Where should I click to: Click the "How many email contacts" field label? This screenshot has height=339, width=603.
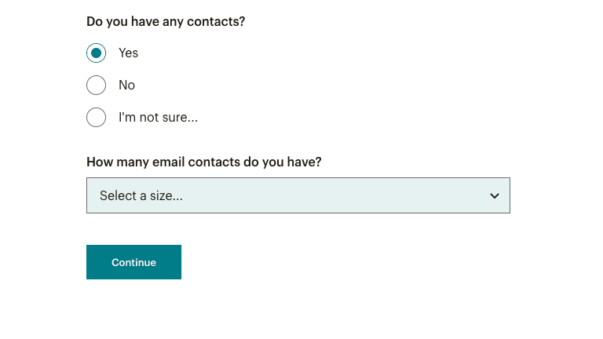[x=203, y=162]
